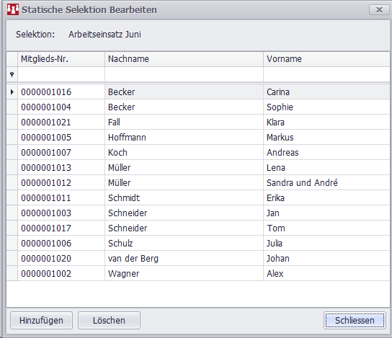Click the current row arrow indicator for Becker Carina
392x338 pixels.
pyautogui.click(x=12, y=92)
